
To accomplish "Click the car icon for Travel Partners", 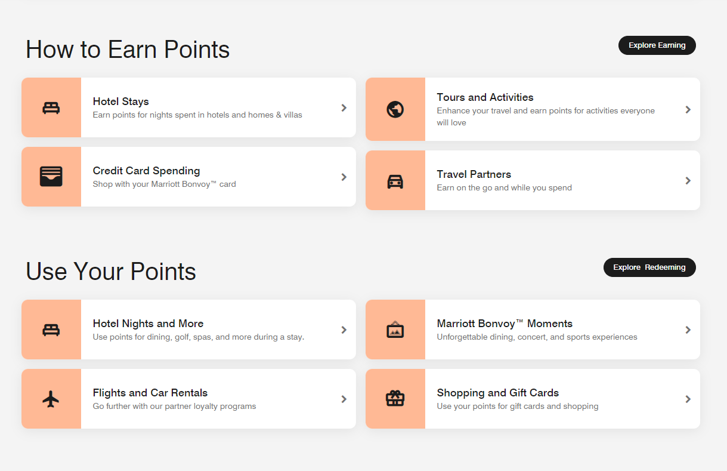I will click(395, 180).
